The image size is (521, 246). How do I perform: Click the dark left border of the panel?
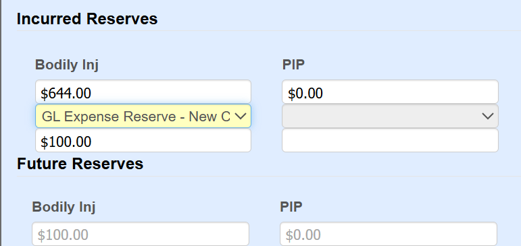pyautogui.click(x=1, y=123)
